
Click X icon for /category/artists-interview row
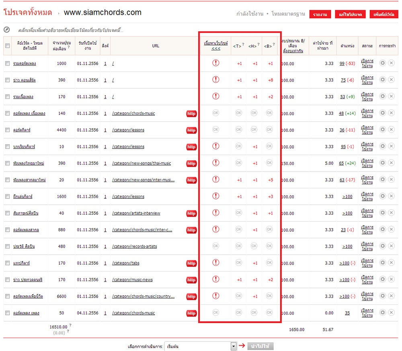click(391, 213)
